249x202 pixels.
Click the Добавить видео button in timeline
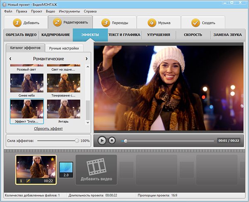[96, 170]
